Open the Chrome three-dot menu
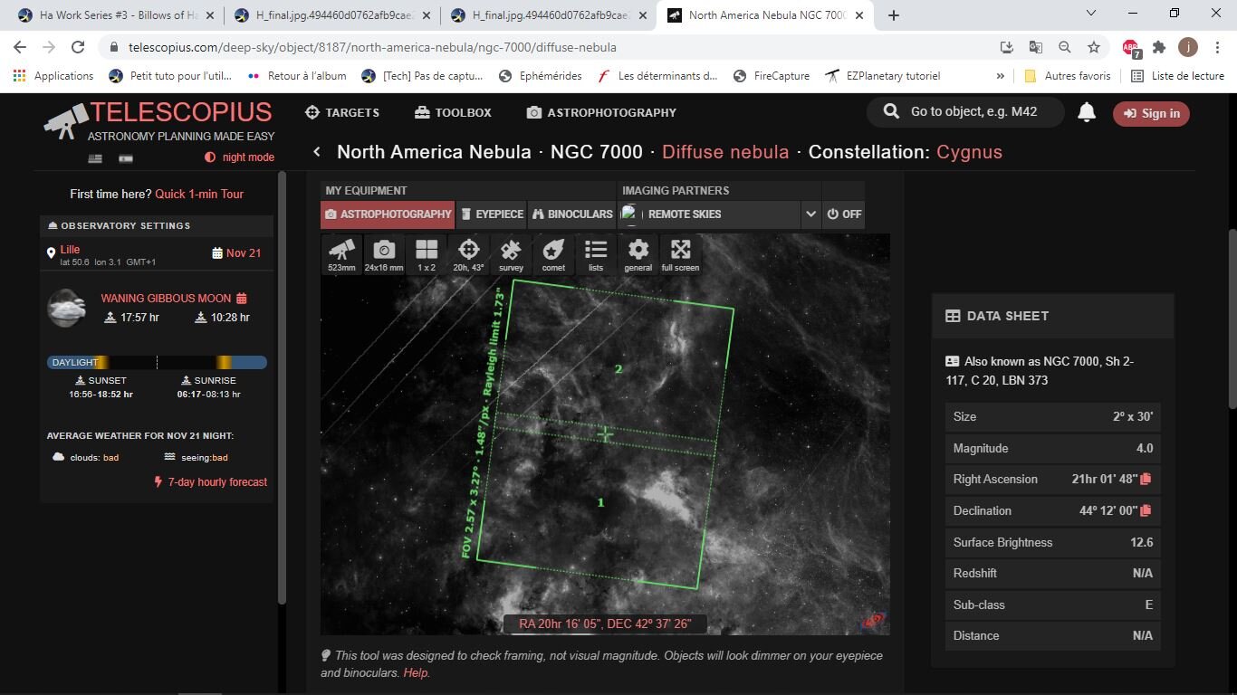The height and width of the screenshot is (695, 1237). point(1216,47)
